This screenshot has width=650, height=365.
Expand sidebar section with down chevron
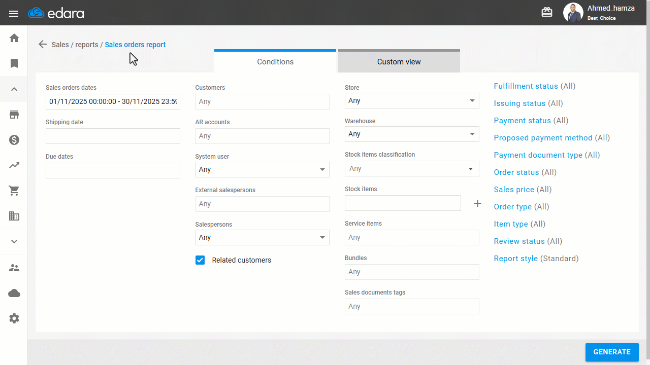click(x=14, y=241)
